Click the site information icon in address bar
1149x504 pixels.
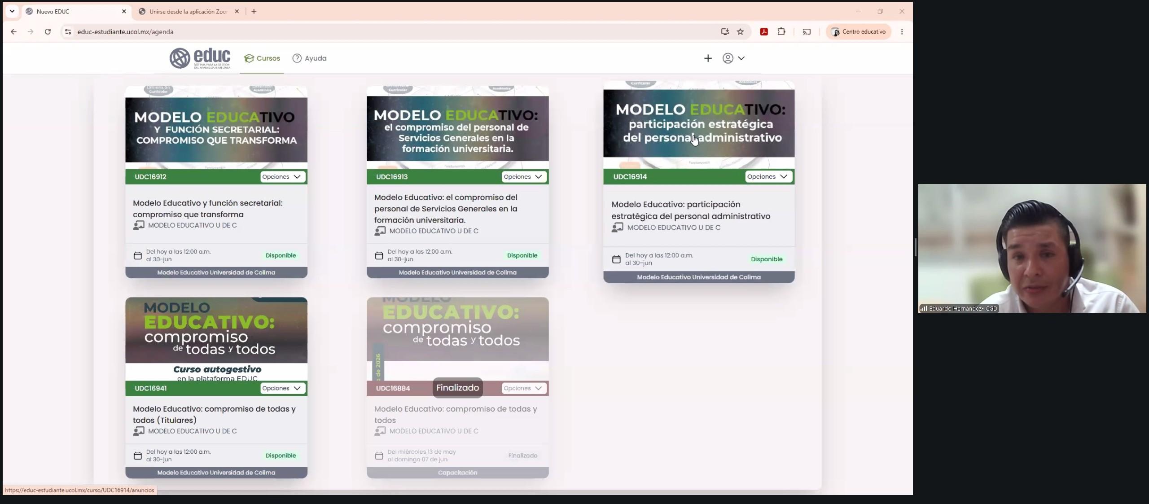pyautogui.click(x=68, y=32)
